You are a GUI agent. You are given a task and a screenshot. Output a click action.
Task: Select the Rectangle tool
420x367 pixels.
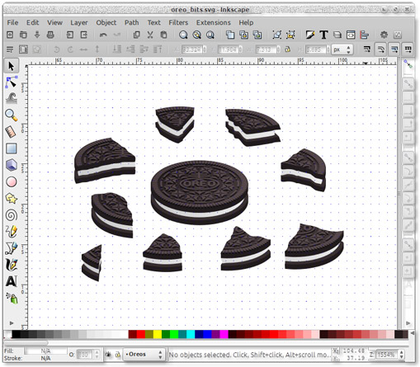12,148
